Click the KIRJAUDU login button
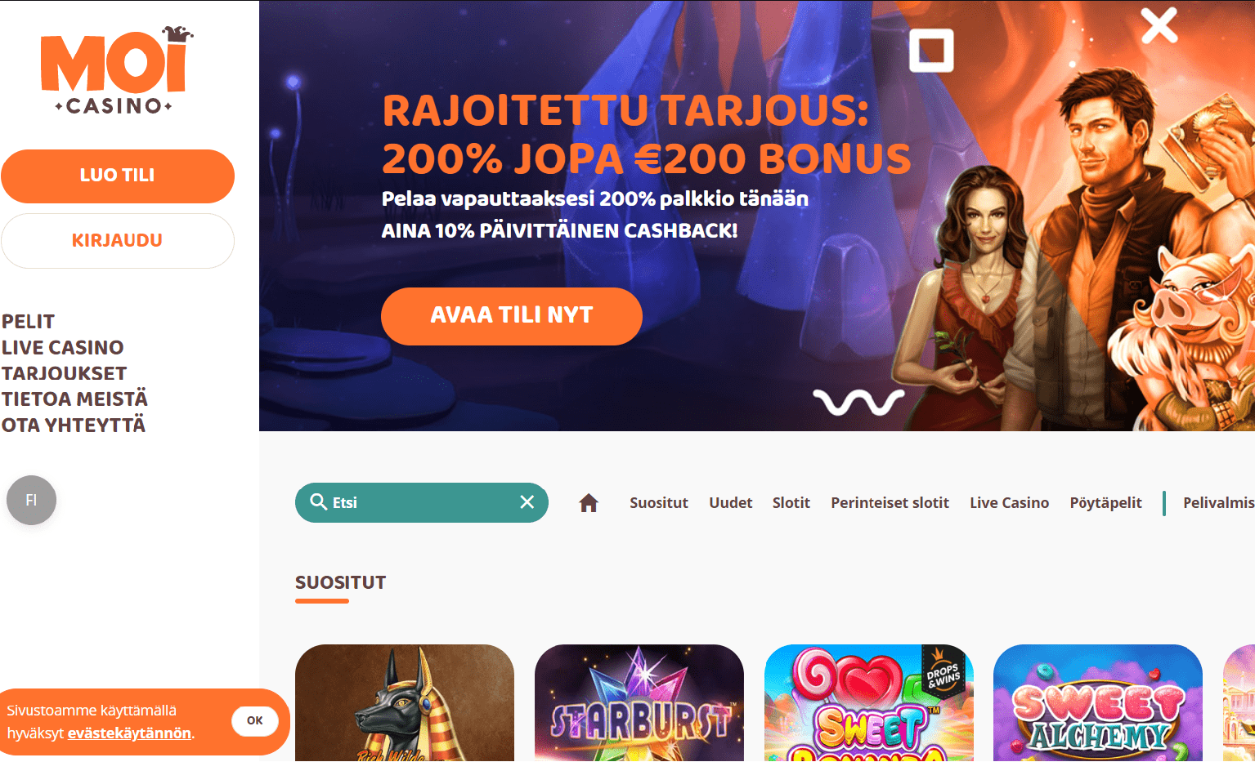Viewport: 1255px width, 762px height. 118,241
